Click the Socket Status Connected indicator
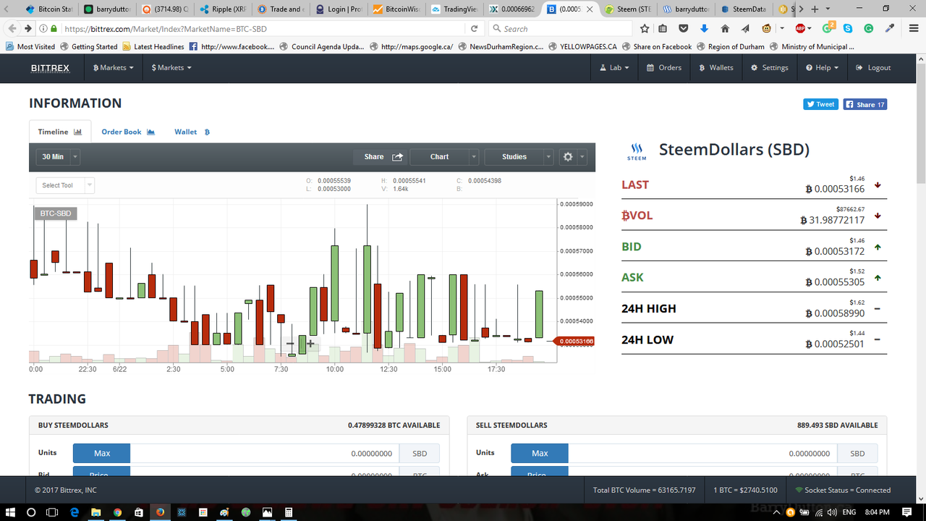926x521 pixels. [x=843, y=490]
